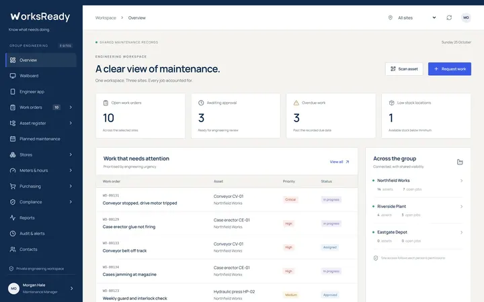
Task: Click the Meters & hours gauge icon
Action: pyautogui.click(x=13, y=170)
